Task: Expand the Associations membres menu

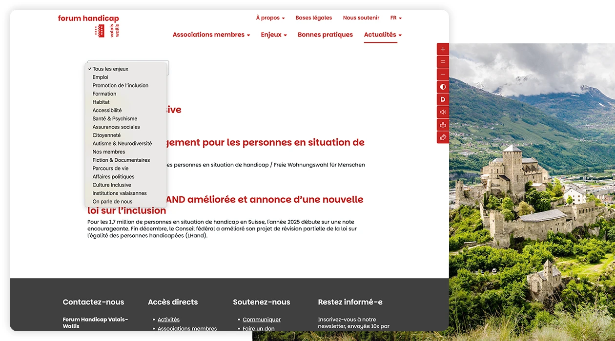Action: coord(211,34)
